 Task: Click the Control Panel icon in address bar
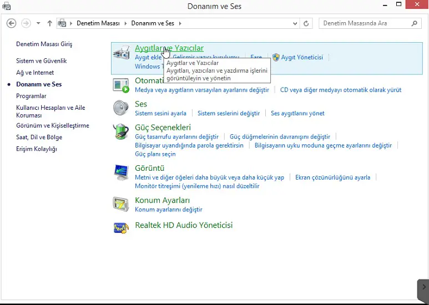(62, 23)
